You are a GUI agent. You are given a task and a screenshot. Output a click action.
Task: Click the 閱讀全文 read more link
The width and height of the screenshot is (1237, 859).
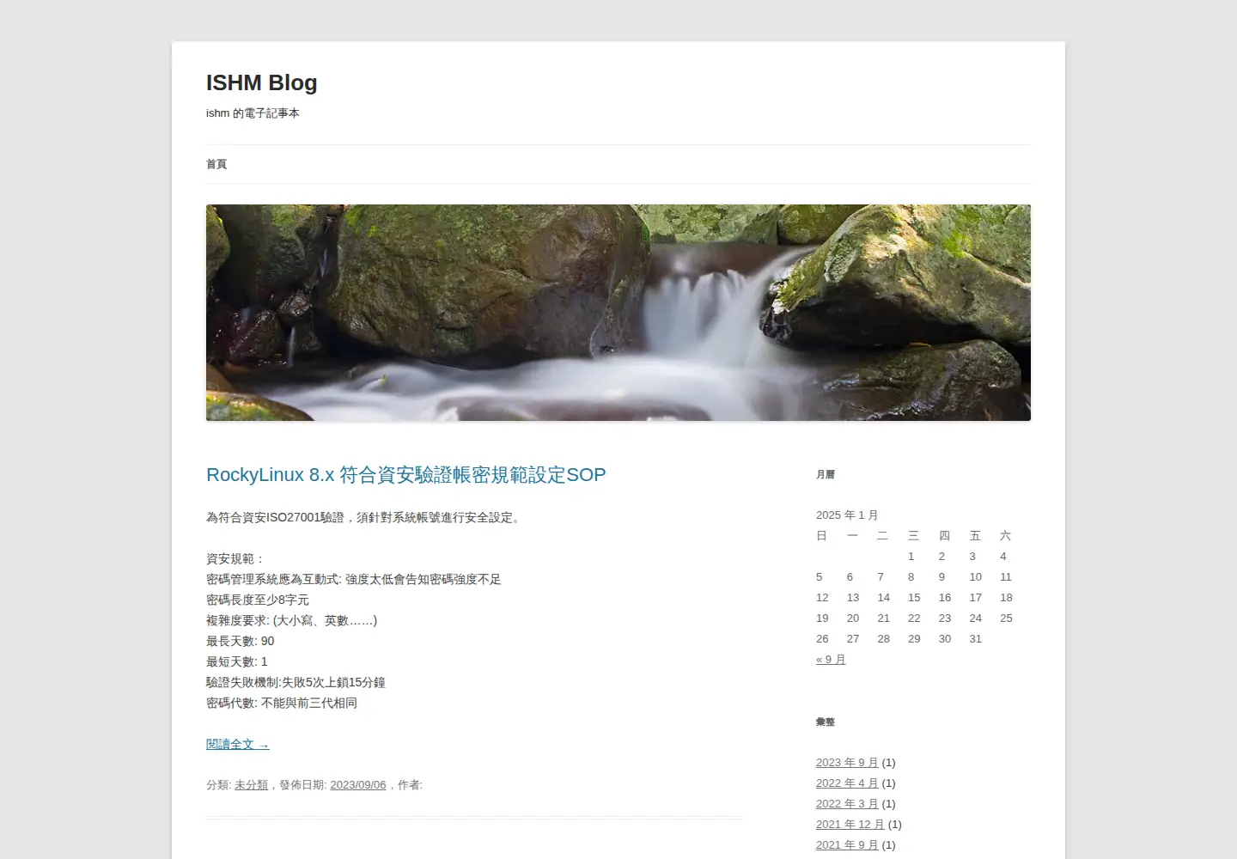[x=238, y=744]
